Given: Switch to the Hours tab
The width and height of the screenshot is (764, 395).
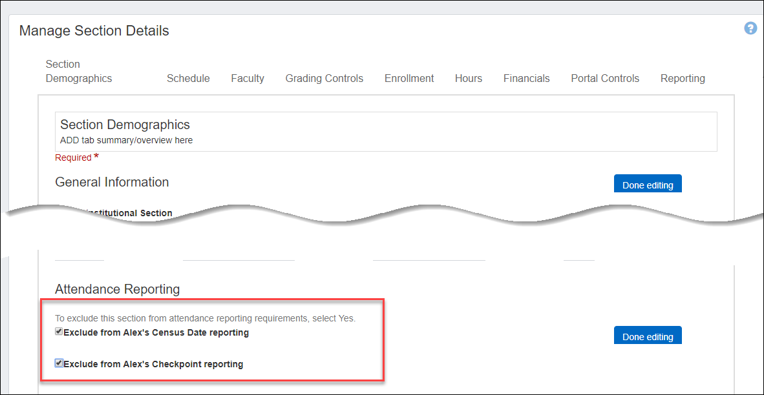Looking at the screenshot, I should (468, 79).
